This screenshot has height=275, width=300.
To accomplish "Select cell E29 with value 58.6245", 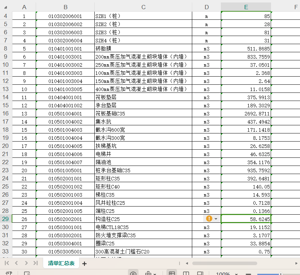I will tap(246, 219).
